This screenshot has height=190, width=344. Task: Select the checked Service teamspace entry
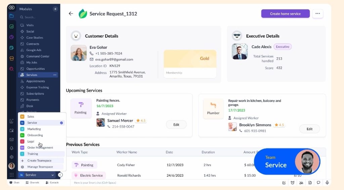pos(42,123)
